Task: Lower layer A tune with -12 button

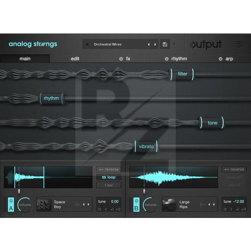Action: 99,209
